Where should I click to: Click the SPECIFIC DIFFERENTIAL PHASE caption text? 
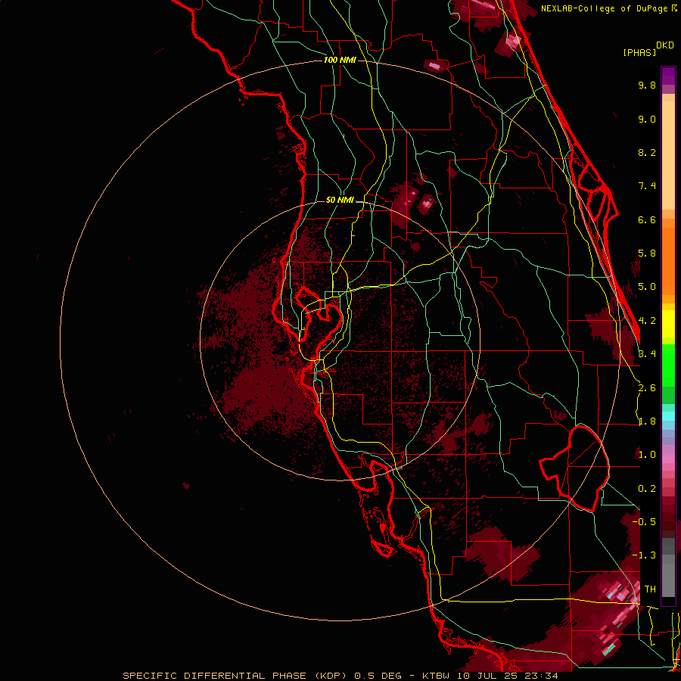pos(214,676)
